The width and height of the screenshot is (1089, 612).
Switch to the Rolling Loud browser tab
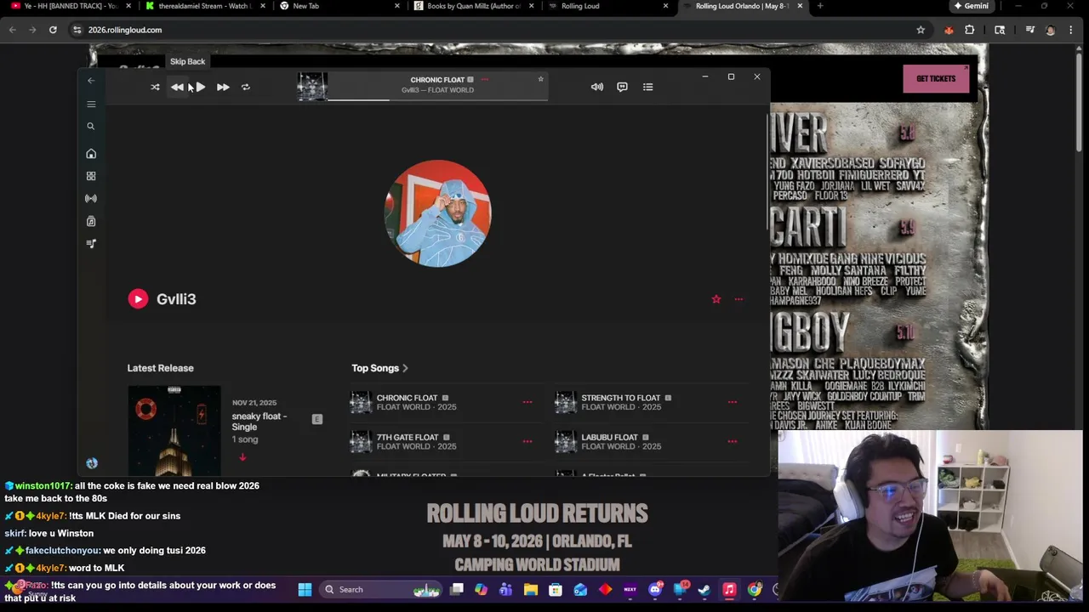(x=609, y=6)
